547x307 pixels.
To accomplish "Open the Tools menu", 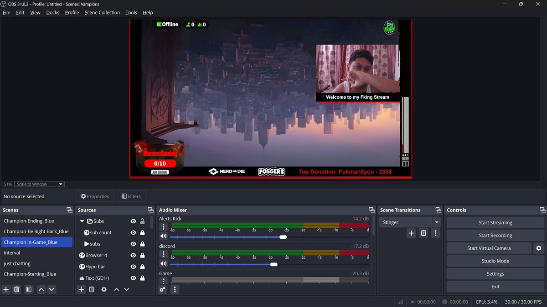I will [131, 12].
